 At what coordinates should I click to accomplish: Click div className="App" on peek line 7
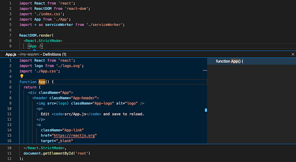[x=50, y=93]
